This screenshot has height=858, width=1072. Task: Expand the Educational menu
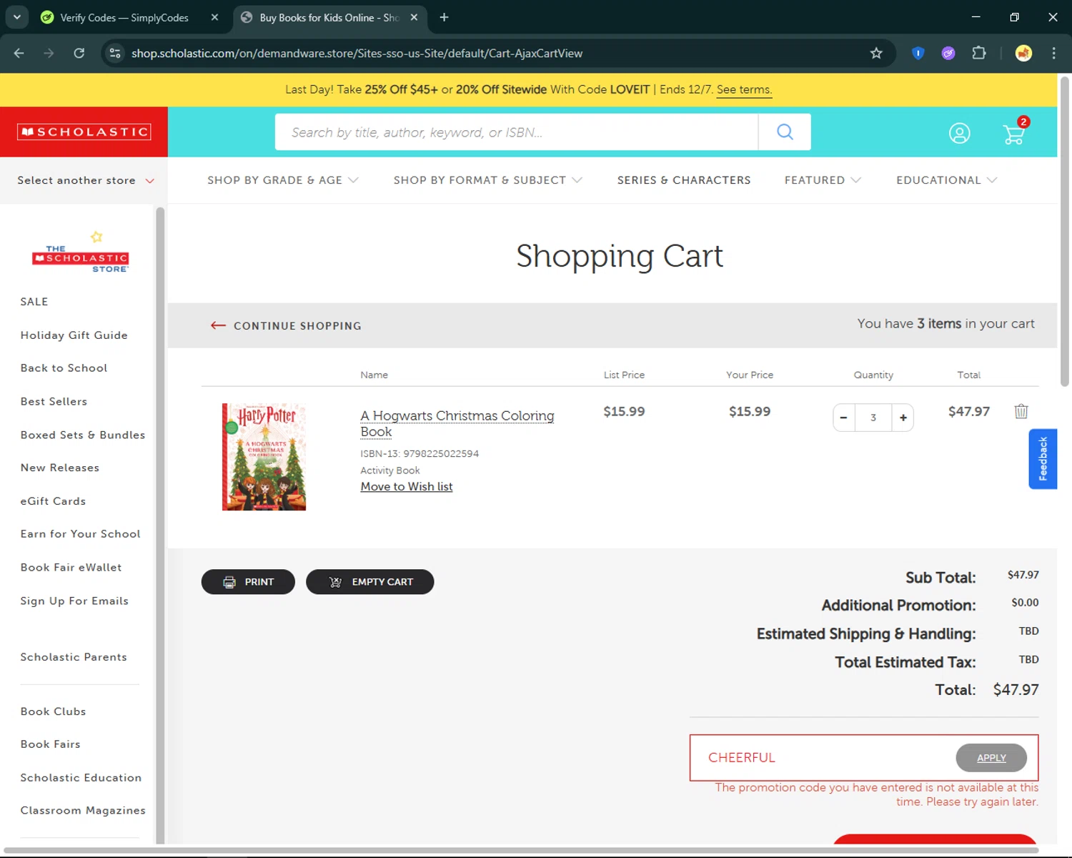point(946,180)
